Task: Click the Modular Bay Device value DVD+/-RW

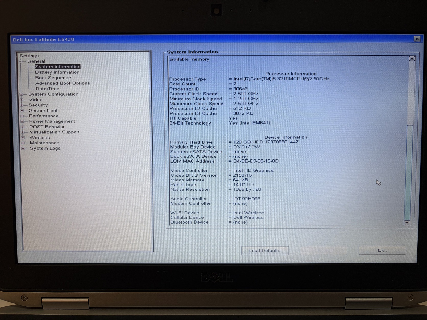Action: 247,147
